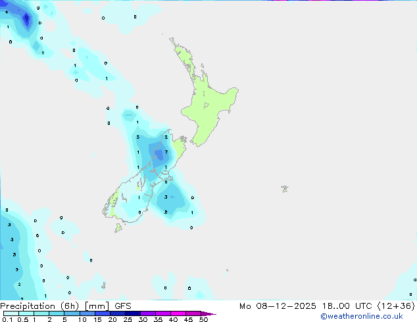Click the "50" legend scale label
Screen dimensions: 417x322
click(x=203, y=319)
